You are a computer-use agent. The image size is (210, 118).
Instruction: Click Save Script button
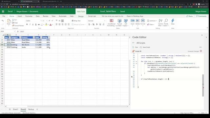point(145,47)
